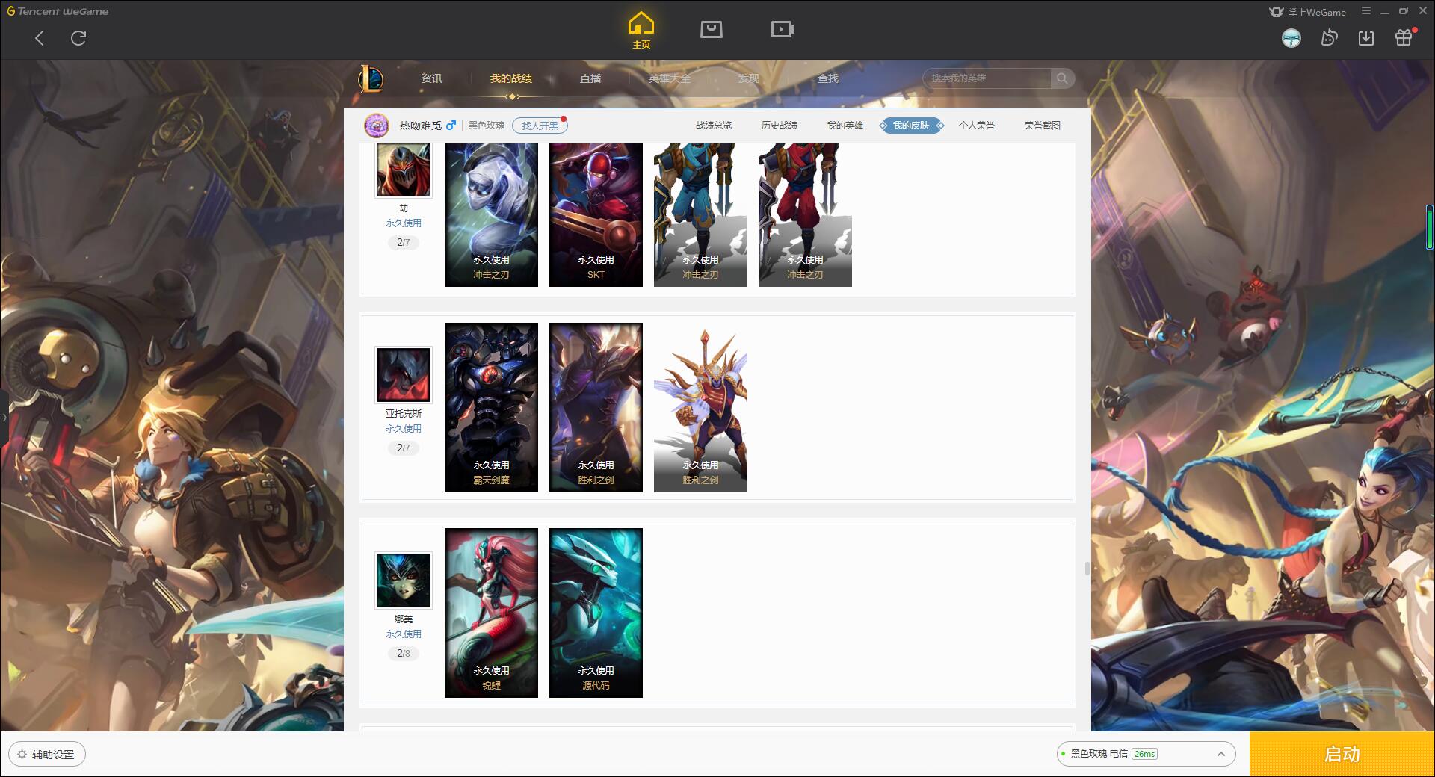The image size is (1435, 777).
Task: Click the search magnifier icon
Action: tap(1062, 78)
